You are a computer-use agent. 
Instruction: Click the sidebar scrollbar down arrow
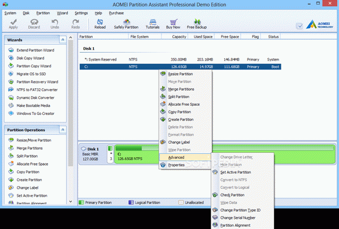point(71,201)
